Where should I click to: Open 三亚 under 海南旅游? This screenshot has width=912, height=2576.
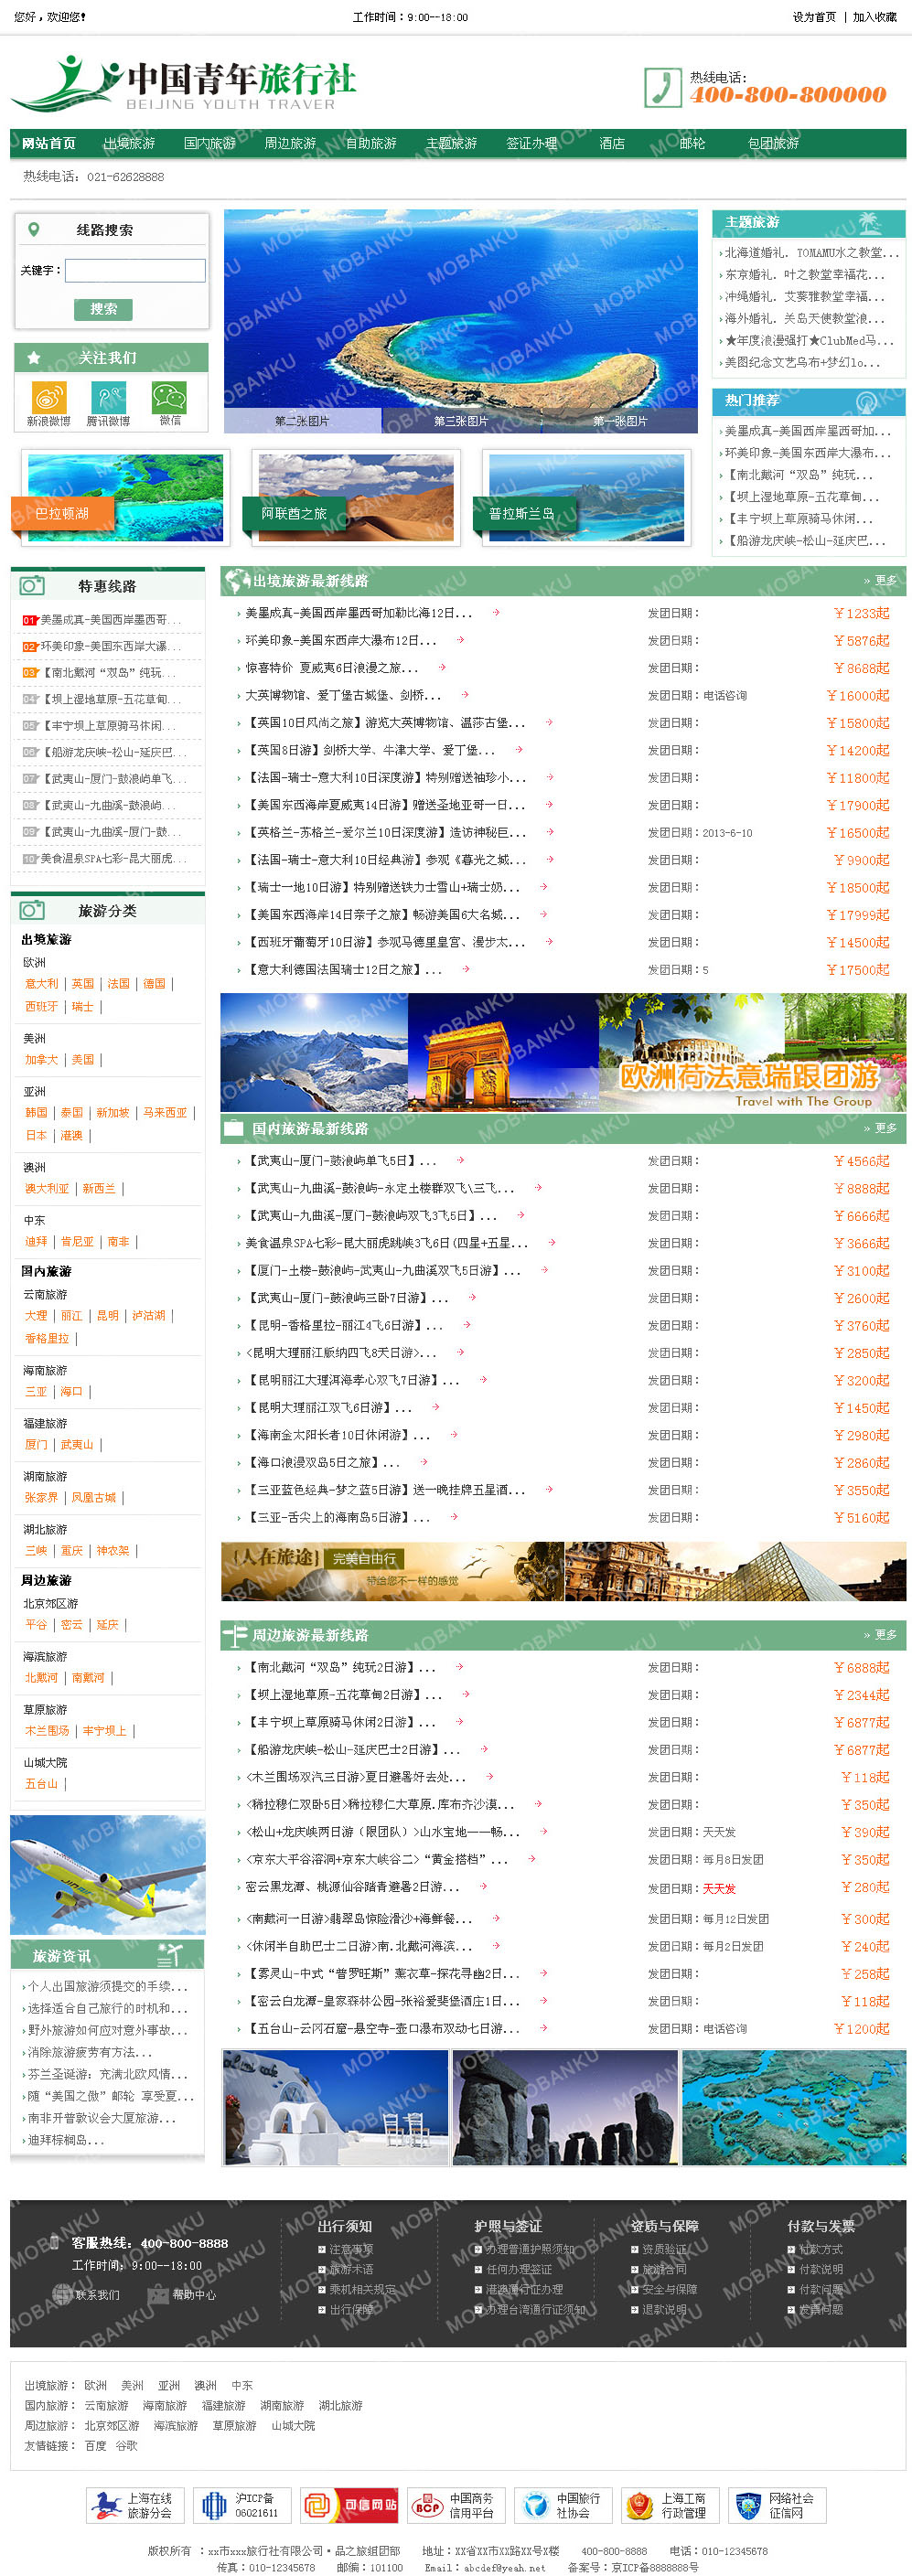pos(36,1392)
